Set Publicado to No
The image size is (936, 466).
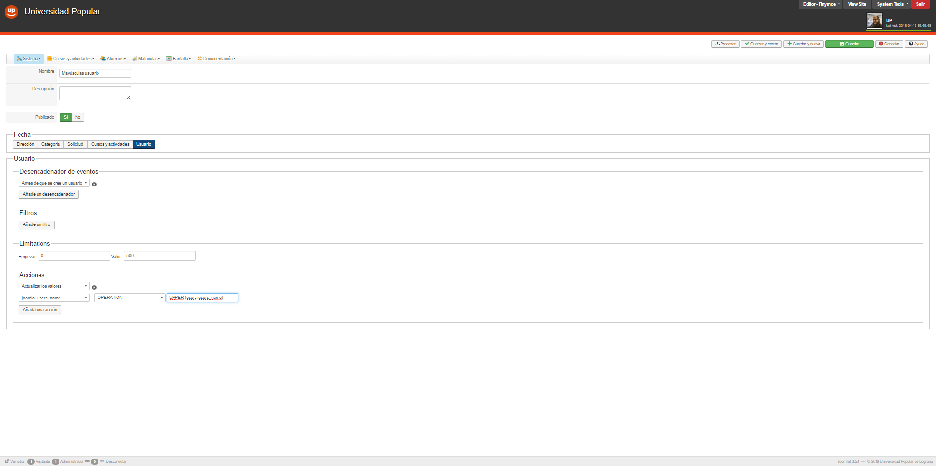[78, 117]
